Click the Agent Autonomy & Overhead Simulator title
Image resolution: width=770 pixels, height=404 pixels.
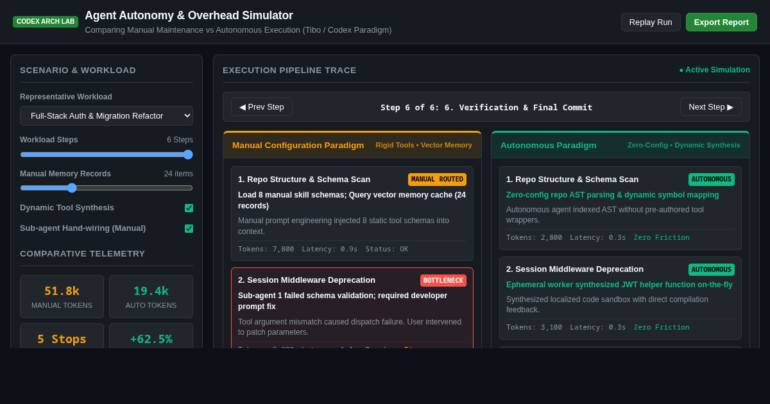pyautogui.click(x=189, y=15)
